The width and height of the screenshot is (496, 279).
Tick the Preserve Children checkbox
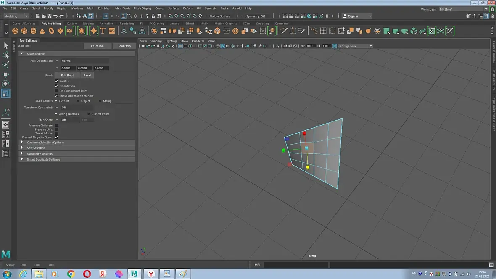coord(56,125)
